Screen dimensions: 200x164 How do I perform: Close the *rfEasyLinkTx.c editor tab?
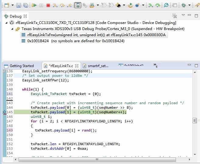(77, 66)
